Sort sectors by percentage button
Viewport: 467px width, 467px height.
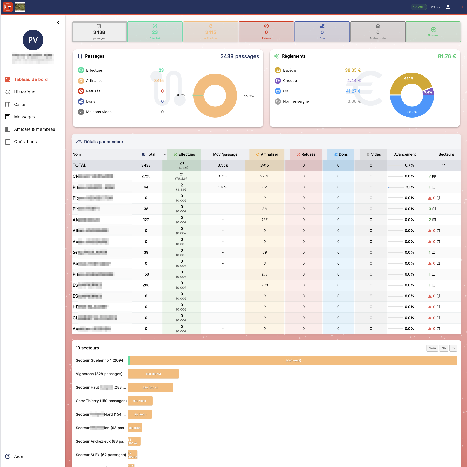[453, 348]
